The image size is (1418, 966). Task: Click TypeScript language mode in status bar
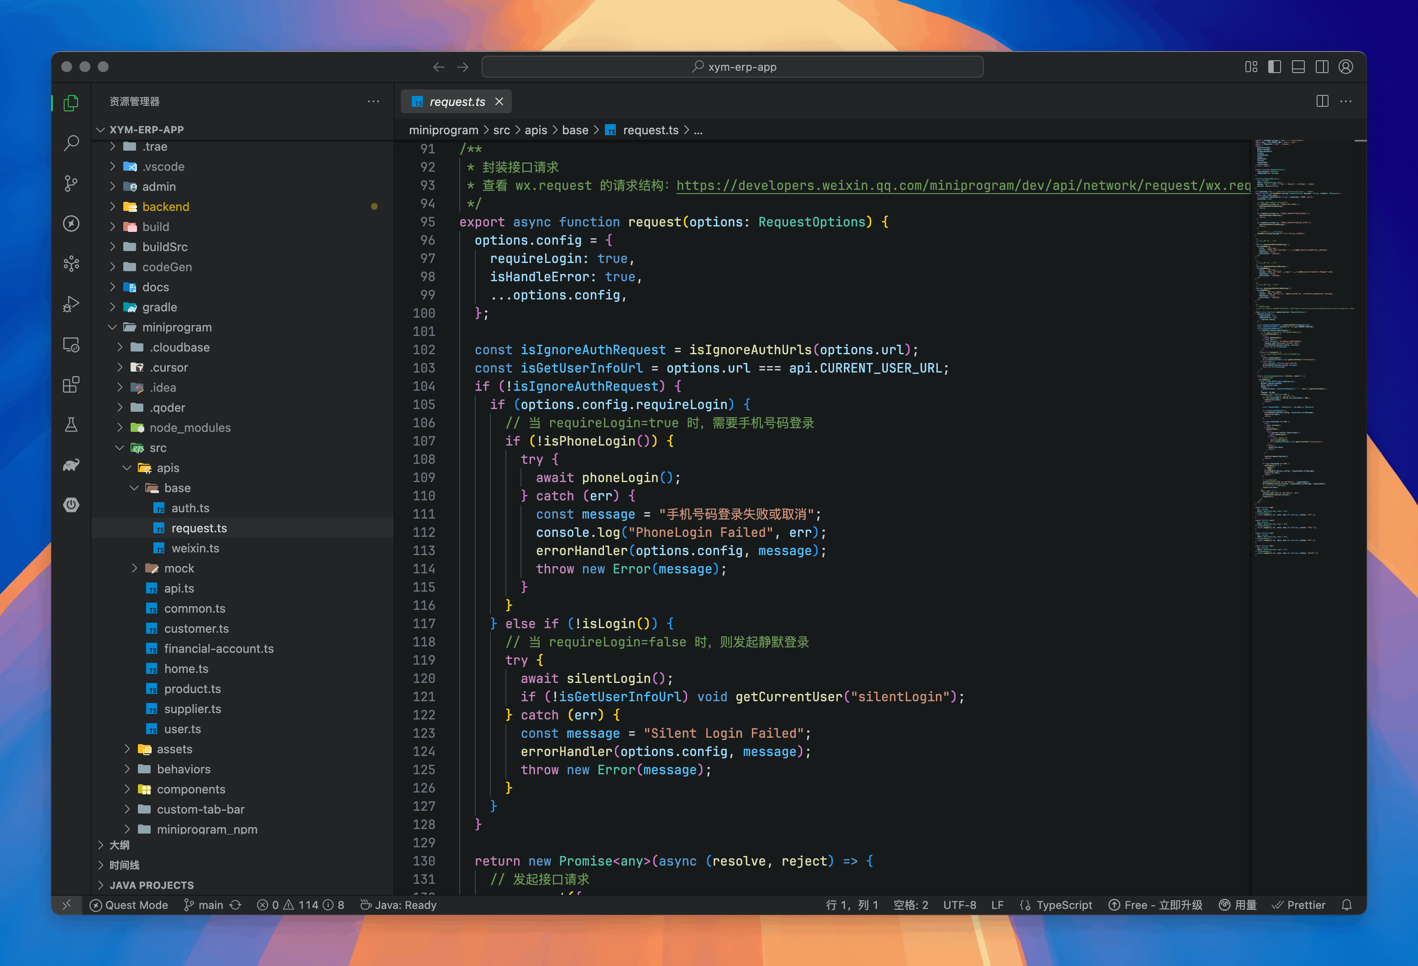coord(1064,905)
